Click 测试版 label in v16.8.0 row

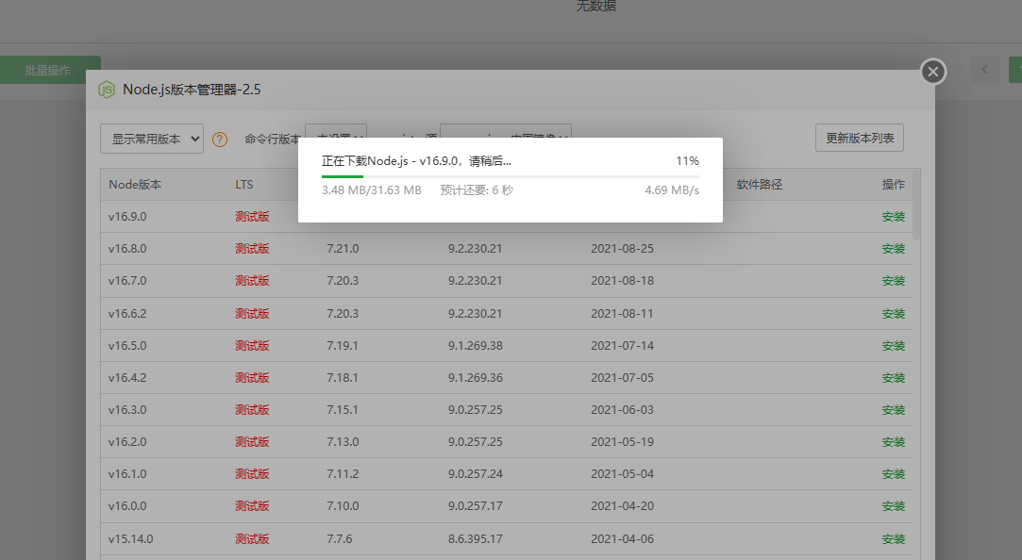(x=252, y=249)
